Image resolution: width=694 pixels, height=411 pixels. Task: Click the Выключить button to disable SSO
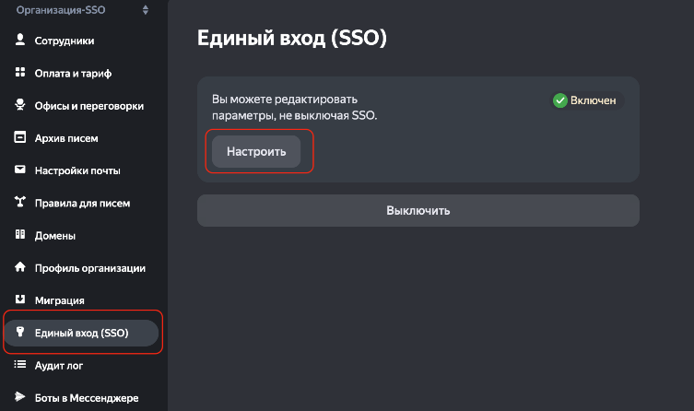(418, 211)
